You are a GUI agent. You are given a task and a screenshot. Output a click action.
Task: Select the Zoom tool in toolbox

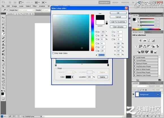(3, 88)
